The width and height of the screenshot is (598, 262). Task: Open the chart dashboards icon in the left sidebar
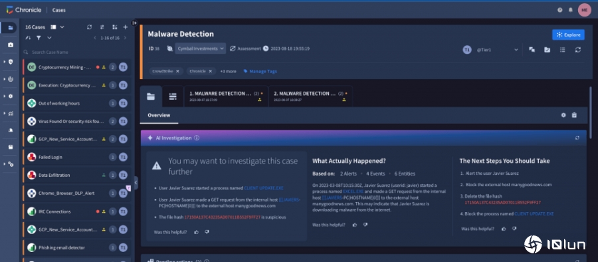click(x=11, y=114)
